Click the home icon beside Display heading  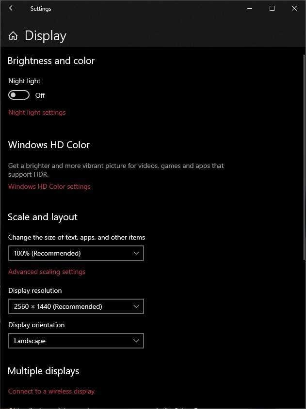(13, 35)
